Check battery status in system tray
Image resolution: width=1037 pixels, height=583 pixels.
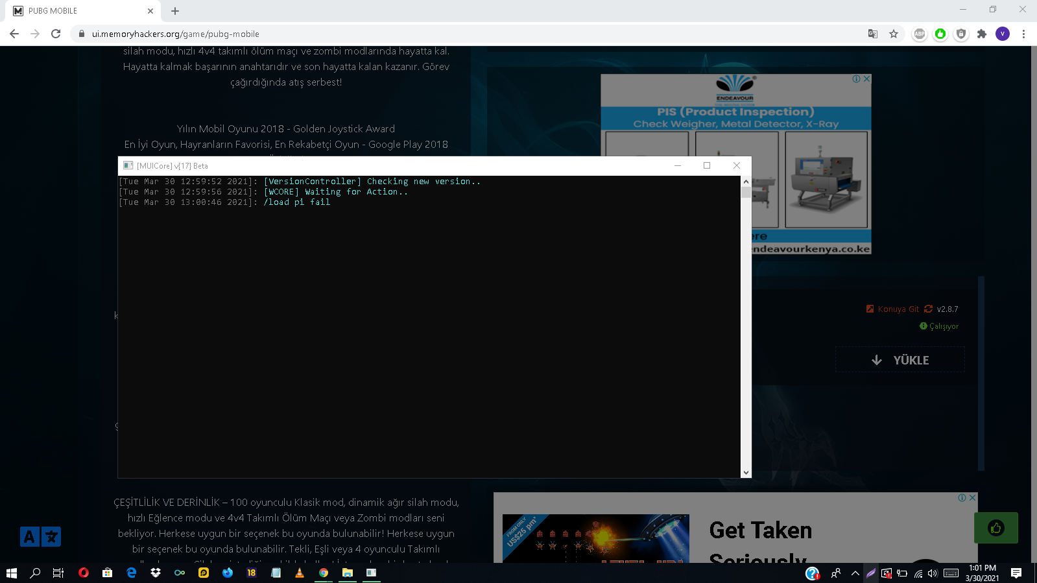click(x=902, y=573)
